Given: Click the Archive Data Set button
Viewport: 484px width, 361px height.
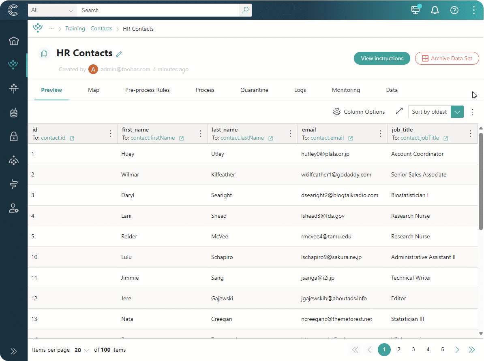Looking at the screenshot, I should coord(447,58).
